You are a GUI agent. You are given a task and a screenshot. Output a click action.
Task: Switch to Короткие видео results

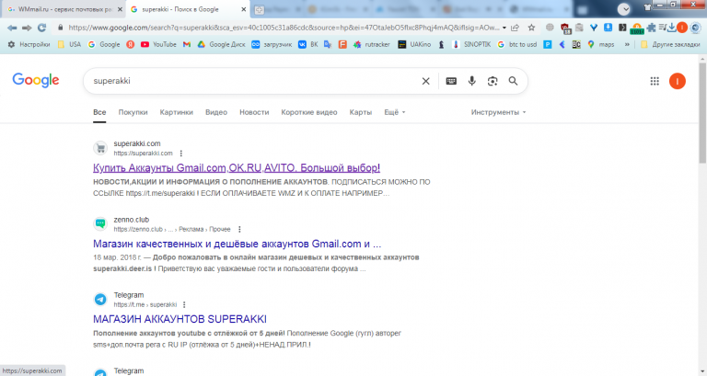(x=309, y=112)
